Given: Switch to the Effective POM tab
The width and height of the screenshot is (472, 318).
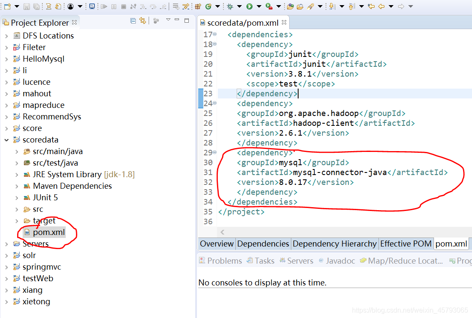Looking at the screenshot, I should [406, 244].
